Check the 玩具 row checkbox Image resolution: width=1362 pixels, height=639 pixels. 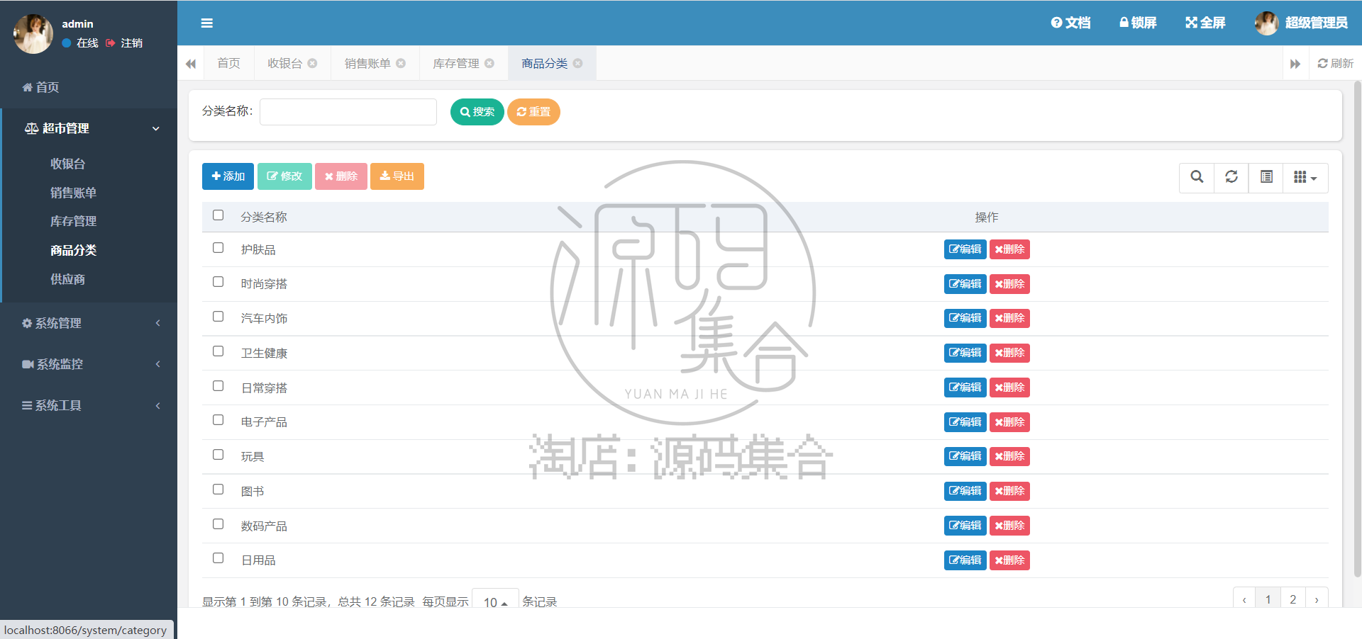click(218, 455)
